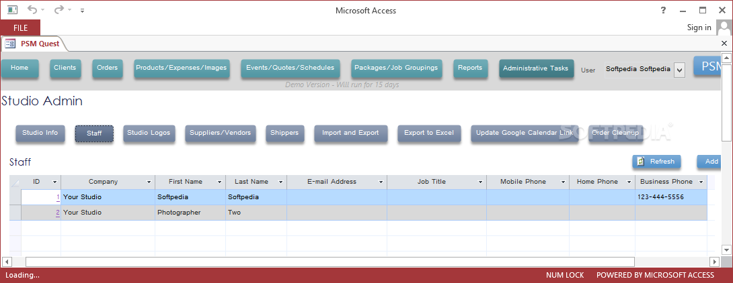733x283 pixels.
Task: Click Export to Excel button
Action: [x=428, y=133]
